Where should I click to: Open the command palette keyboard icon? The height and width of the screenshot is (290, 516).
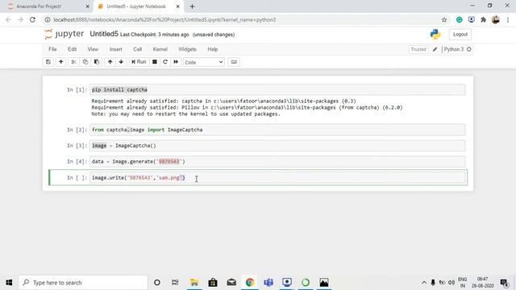click(234, 62)
